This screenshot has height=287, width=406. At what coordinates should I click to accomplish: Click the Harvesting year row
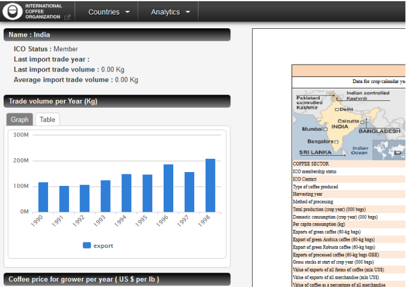pos(349,194)
